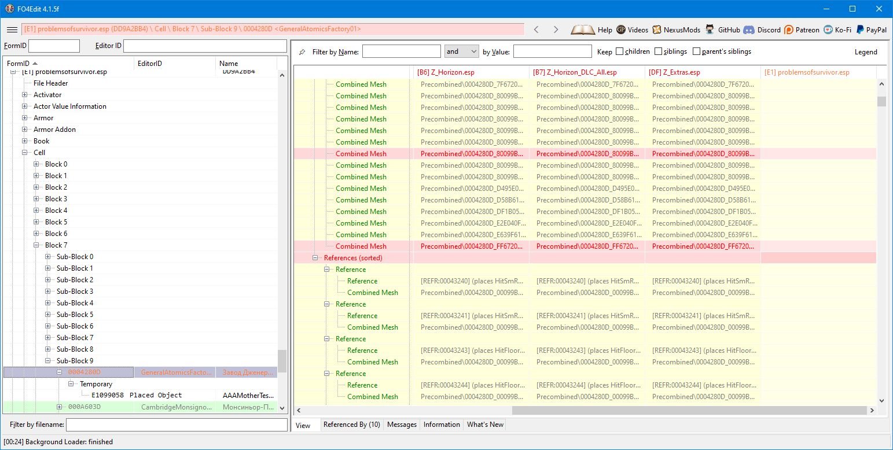Click the Legend button
Screen dimensions: 893x450
click(866, 52)
